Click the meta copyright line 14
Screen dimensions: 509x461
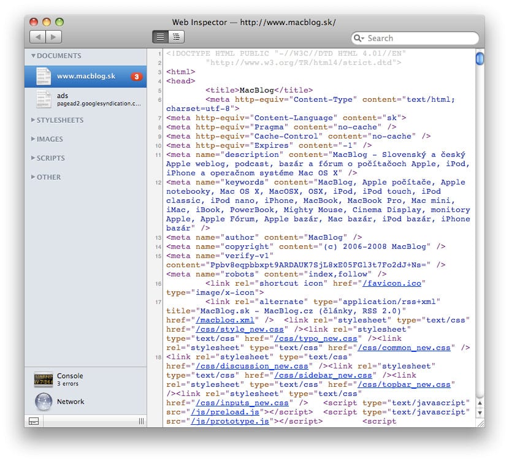click(306, 246)
